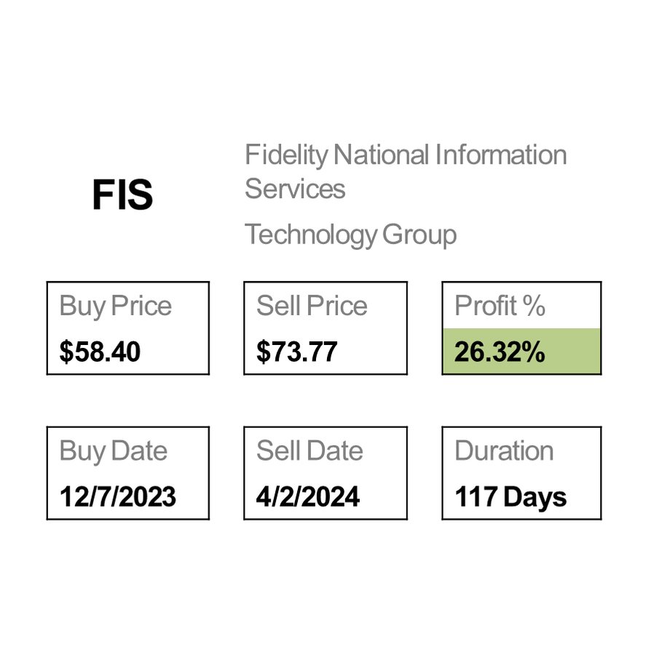Select the Sell Date box
The image size is (651, 666).
325,473
